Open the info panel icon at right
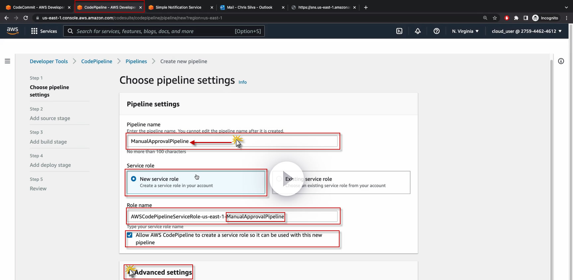573x280 pixels. tap(561, 61)
